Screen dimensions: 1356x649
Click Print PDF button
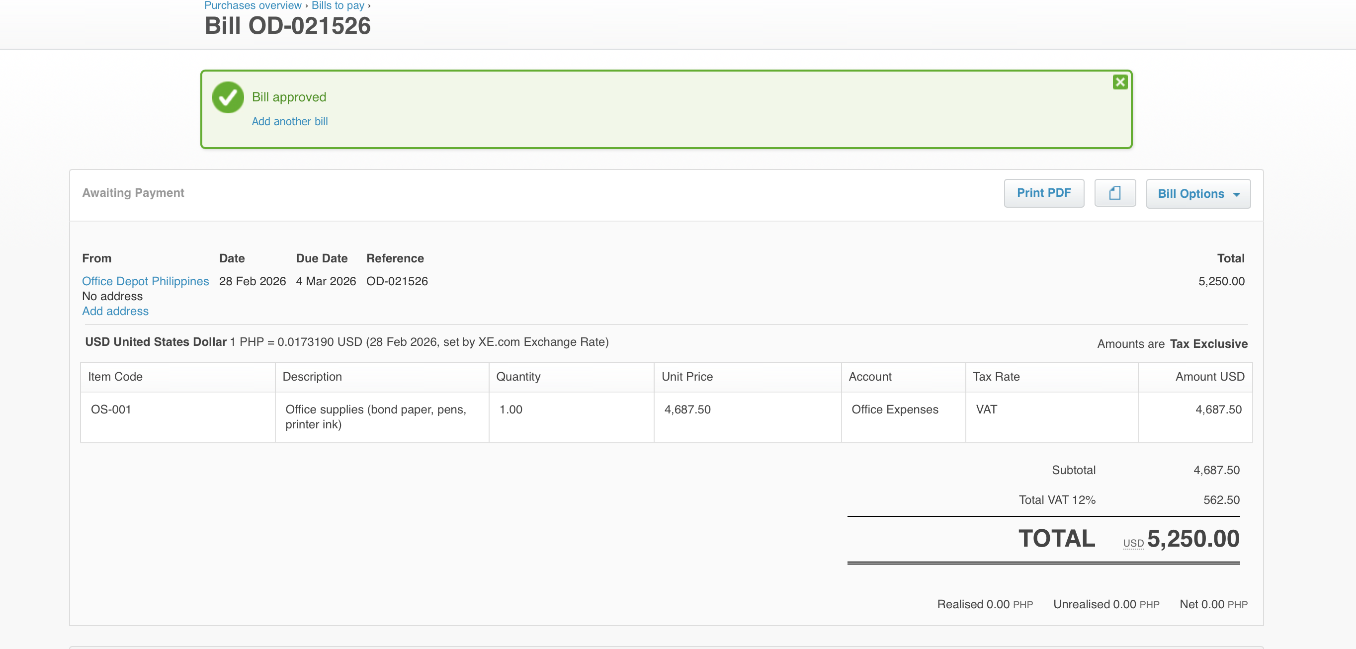[x=1043, y=193]
